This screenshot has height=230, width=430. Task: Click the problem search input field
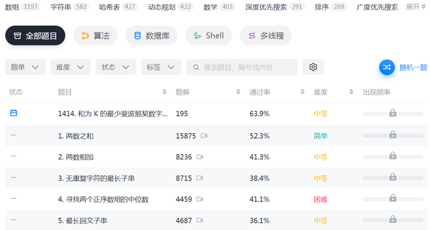tap(242, 68)
